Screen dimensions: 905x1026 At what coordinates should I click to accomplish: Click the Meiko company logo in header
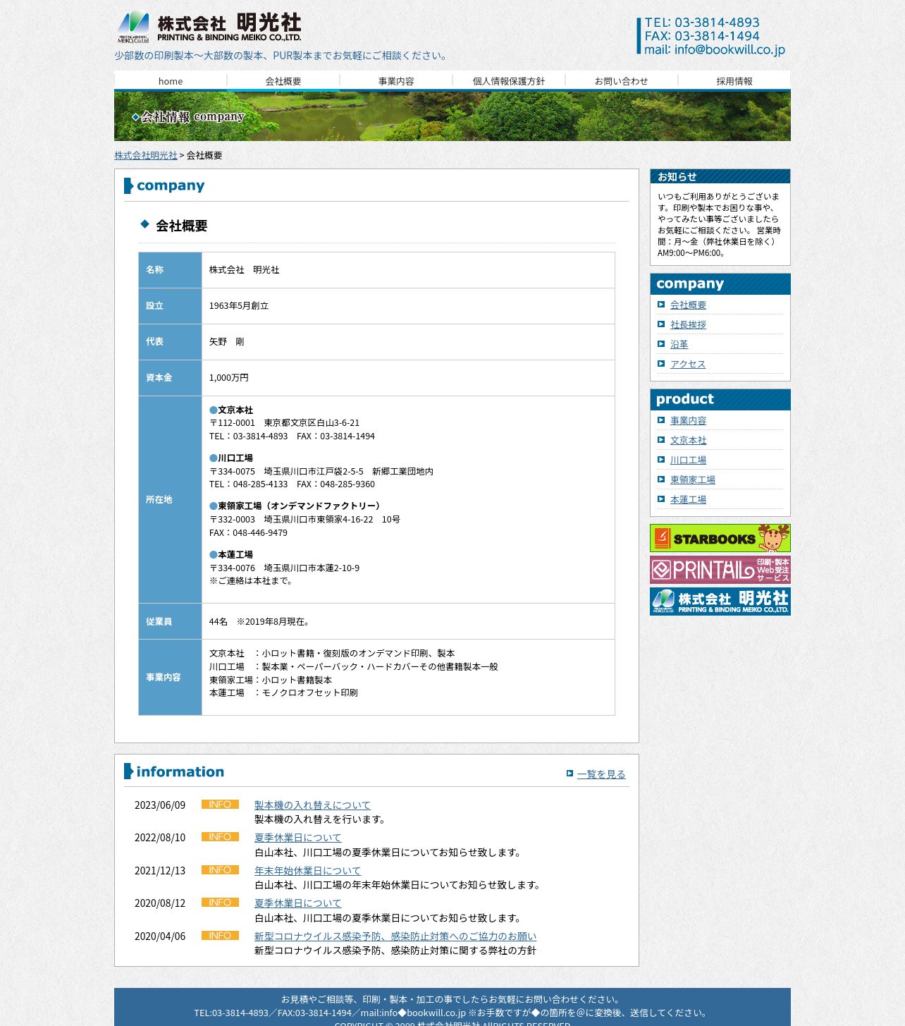coord(209,28)
